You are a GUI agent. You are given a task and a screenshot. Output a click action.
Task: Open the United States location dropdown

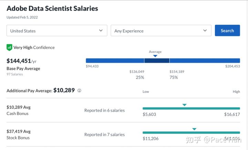[57, 31]
